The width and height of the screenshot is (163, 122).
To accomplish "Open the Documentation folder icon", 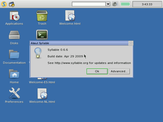I will click(14, 54).
